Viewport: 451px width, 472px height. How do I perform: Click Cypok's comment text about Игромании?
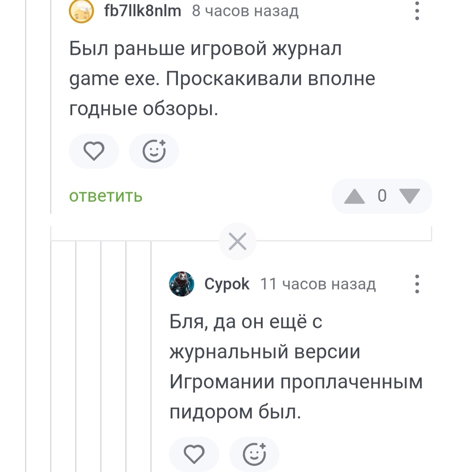(296, 367)
